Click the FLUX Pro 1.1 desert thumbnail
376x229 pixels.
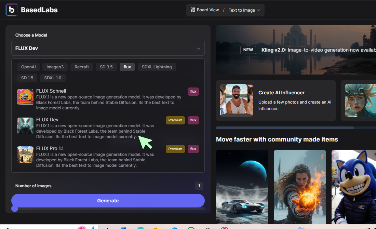[25, 154]
